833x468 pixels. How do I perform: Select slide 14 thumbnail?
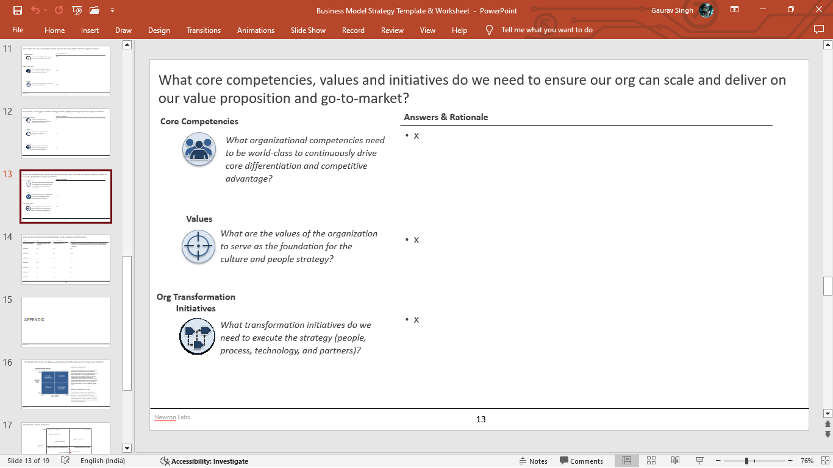pyautogui.click(x=66, y=259)
